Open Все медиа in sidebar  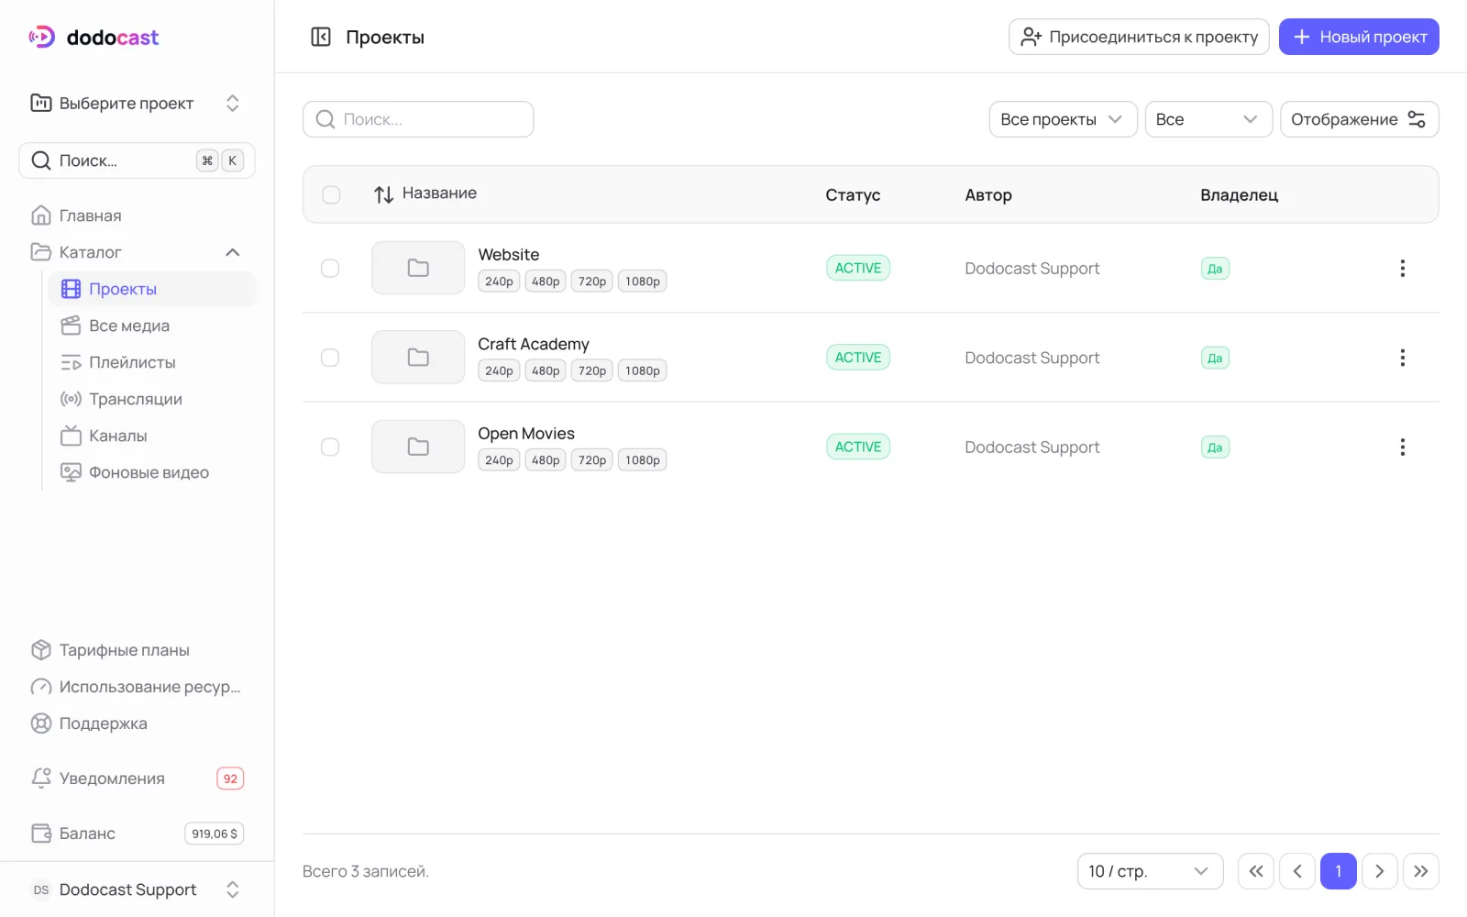point(152,326)
